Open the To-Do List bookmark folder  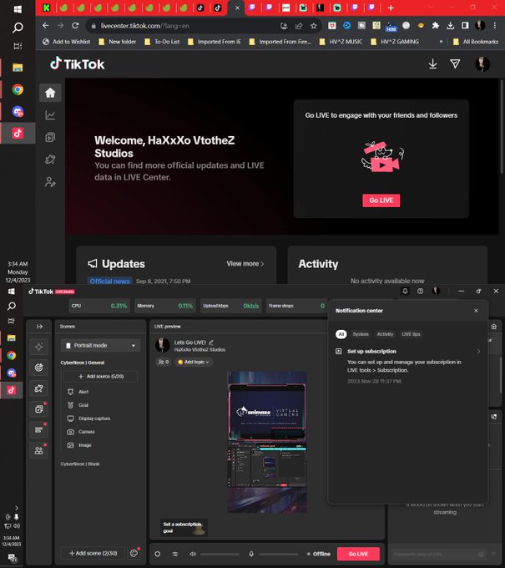coord(162,42)
